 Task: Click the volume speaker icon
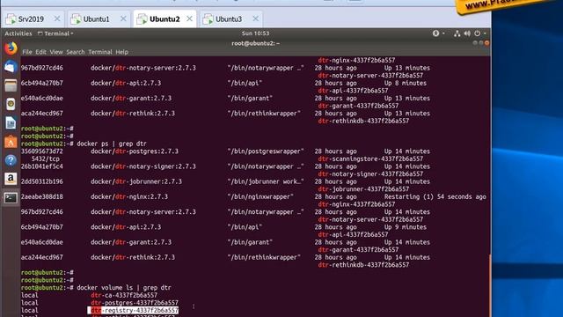click(467, 33)
